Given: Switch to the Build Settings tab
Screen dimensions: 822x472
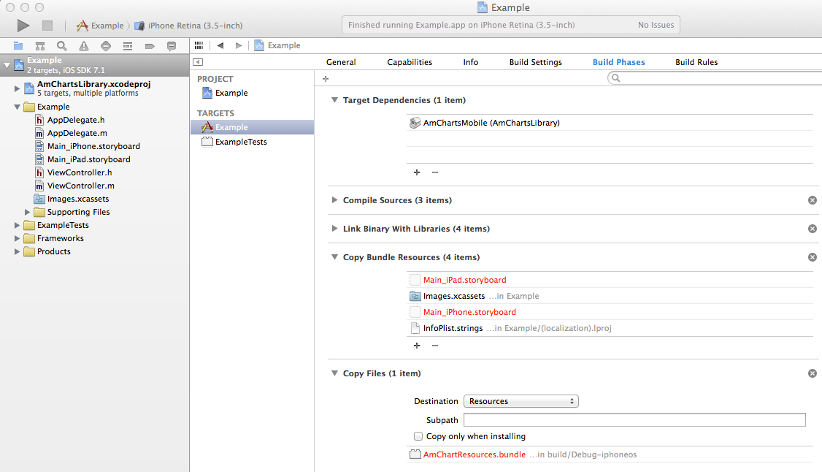Looking at the screenshot, I should [535, 62].
